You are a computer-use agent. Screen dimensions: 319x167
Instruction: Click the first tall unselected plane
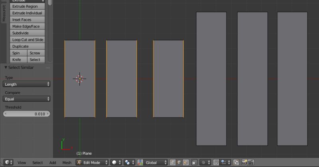pyautogui.click(x=211, y=79)
